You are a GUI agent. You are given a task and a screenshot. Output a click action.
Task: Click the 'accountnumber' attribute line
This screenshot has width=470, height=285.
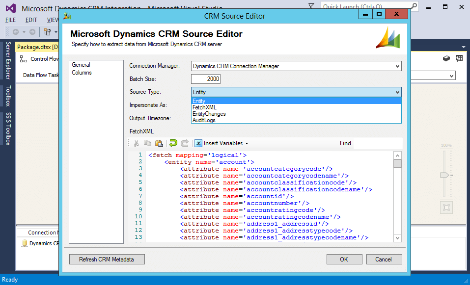pos(245,203)
